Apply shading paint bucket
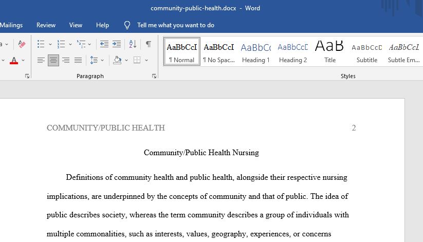Image resolution: width=423 pixels, height=242 pixels. (117, 60)
